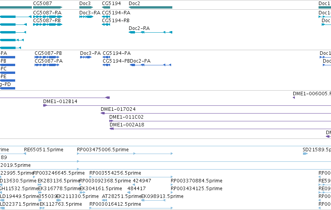Click the DME1-017O24 clone label

coord(118,109)
